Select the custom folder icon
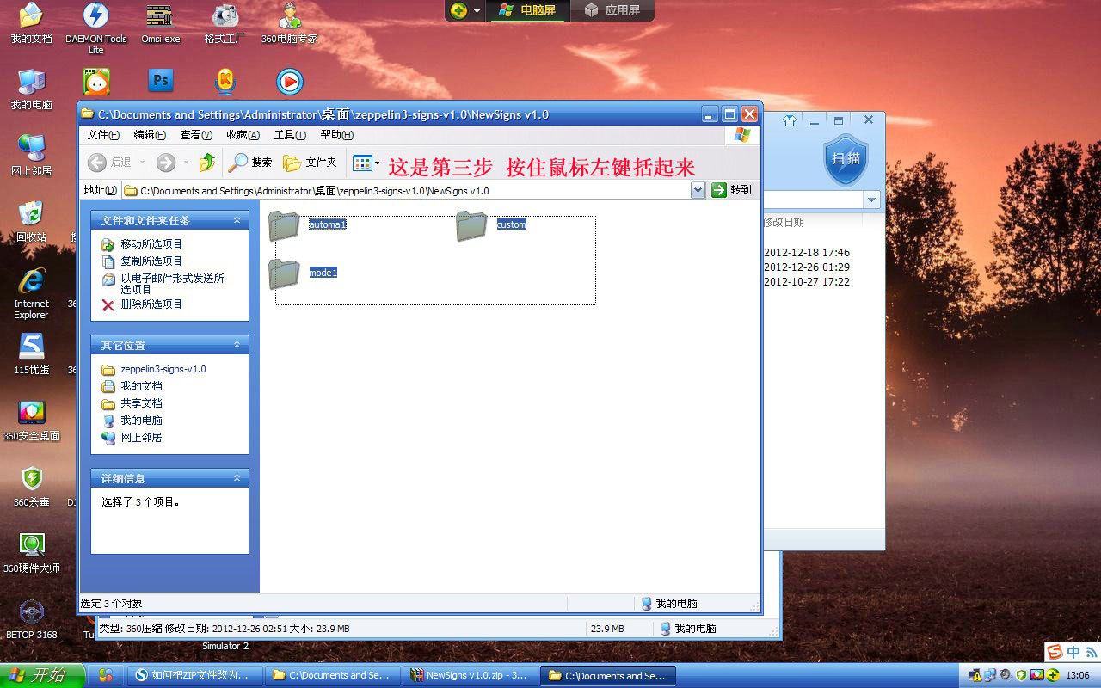Image resolution: width=1101 pixels, height=688 pixels. (471, 225)
